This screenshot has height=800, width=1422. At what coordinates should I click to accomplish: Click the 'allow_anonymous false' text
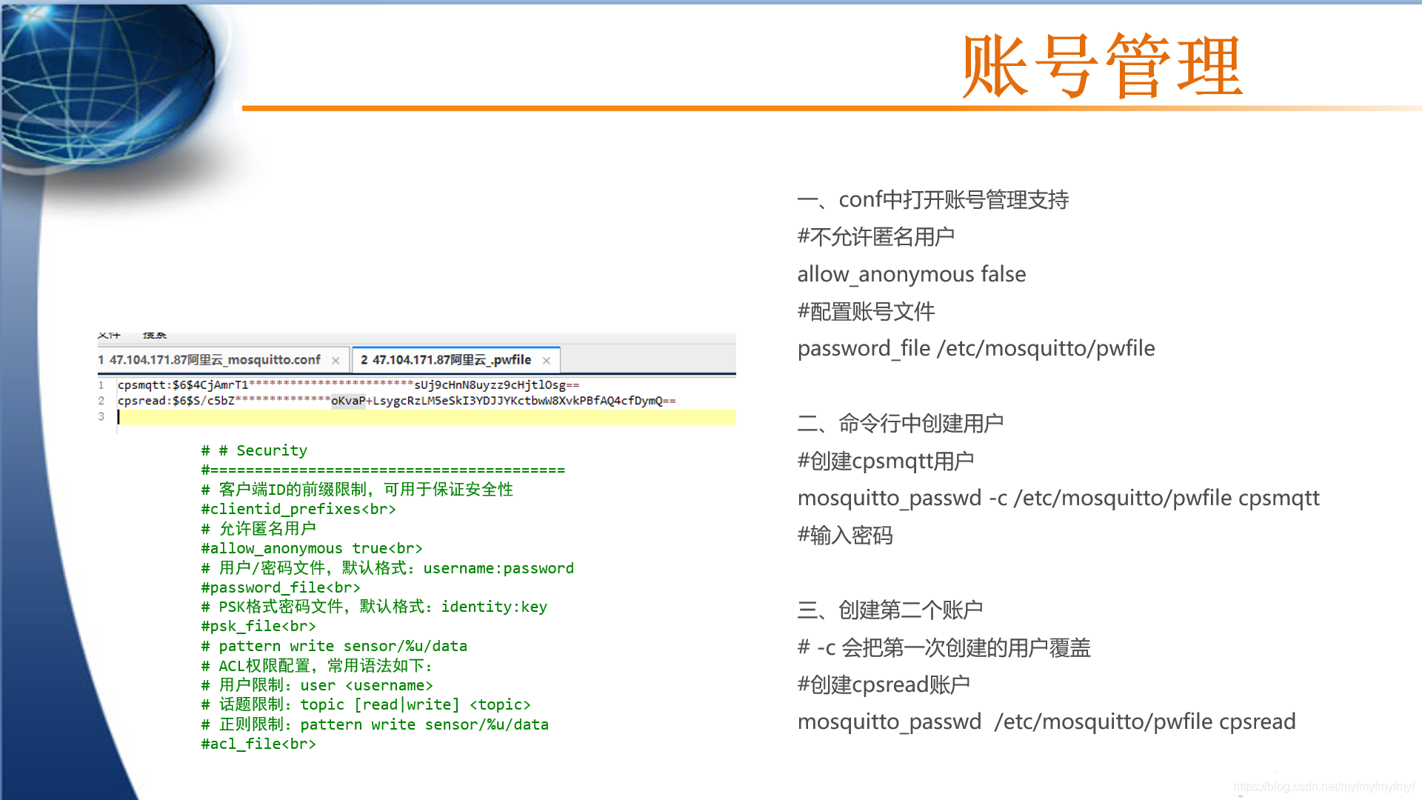click(x=912, y=274)
